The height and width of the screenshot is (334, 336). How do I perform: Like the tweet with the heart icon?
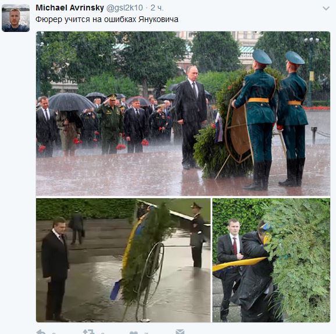click(x=134, y=332)
